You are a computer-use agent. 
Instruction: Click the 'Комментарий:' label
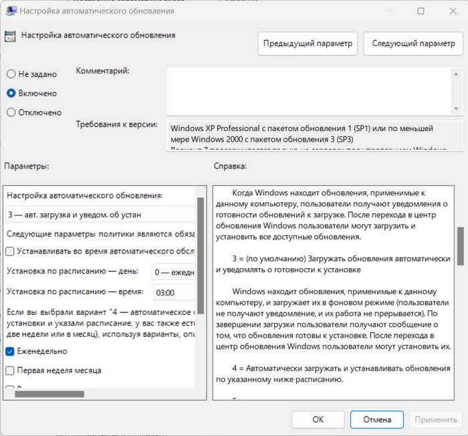tap(103, 71)
